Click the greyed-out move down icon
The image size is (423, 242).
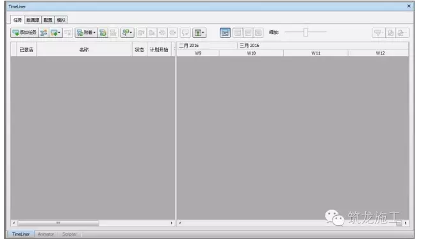[152, 33]
